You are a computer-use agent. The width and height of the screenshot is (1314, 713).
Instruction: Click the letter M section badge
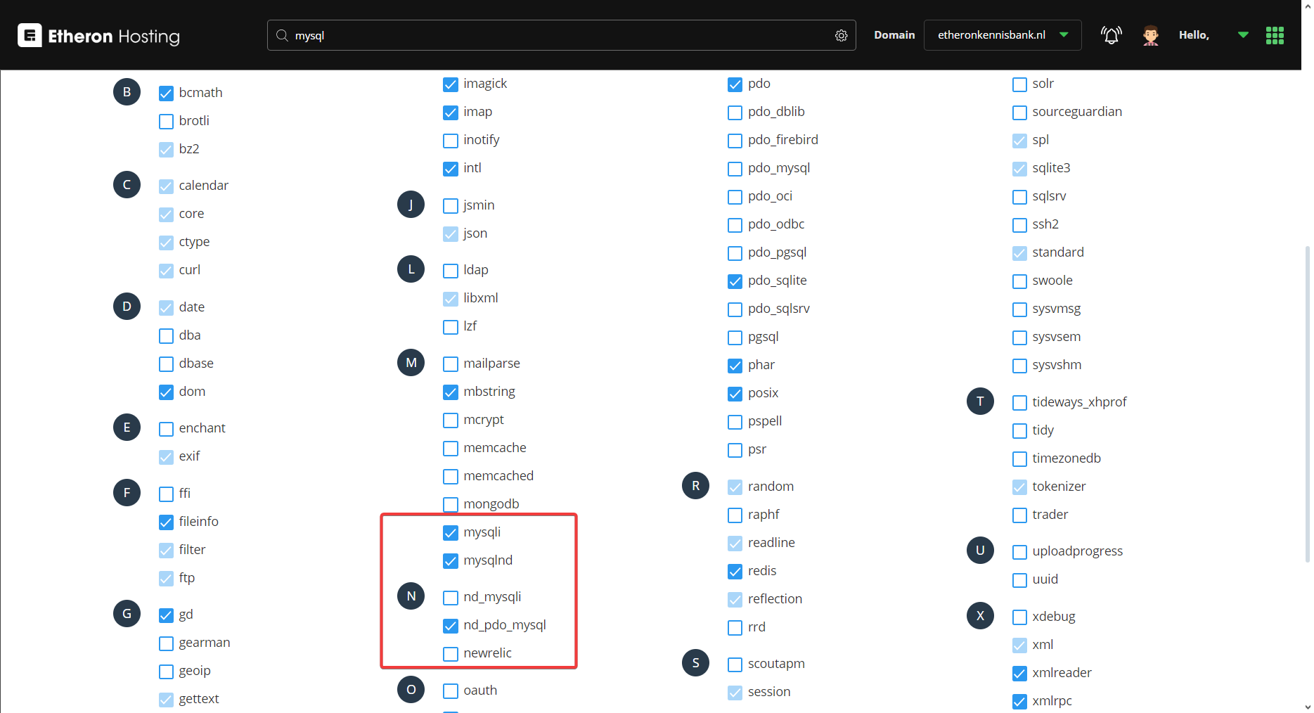(x=411, y=363)
